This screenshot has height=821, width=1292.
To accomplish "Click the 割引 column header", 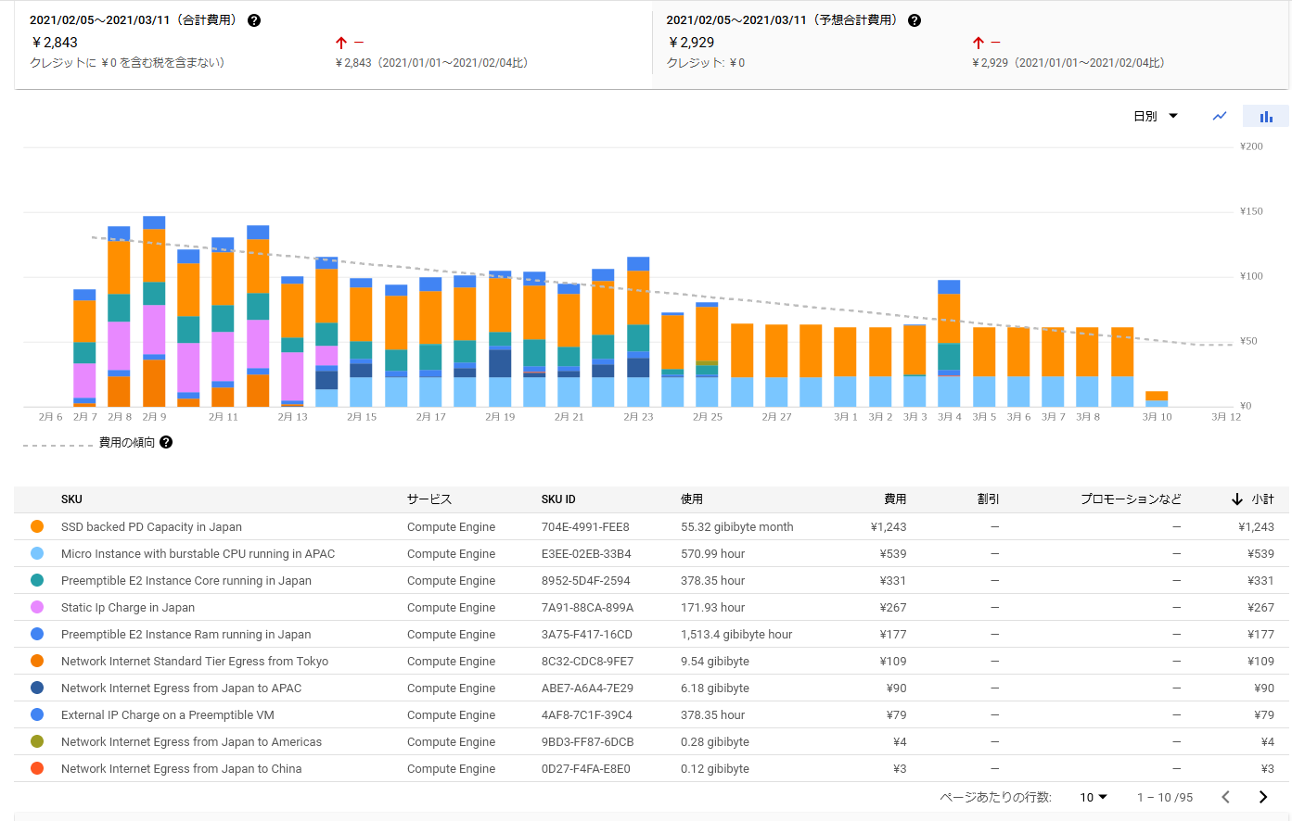I will coord(988,499).
